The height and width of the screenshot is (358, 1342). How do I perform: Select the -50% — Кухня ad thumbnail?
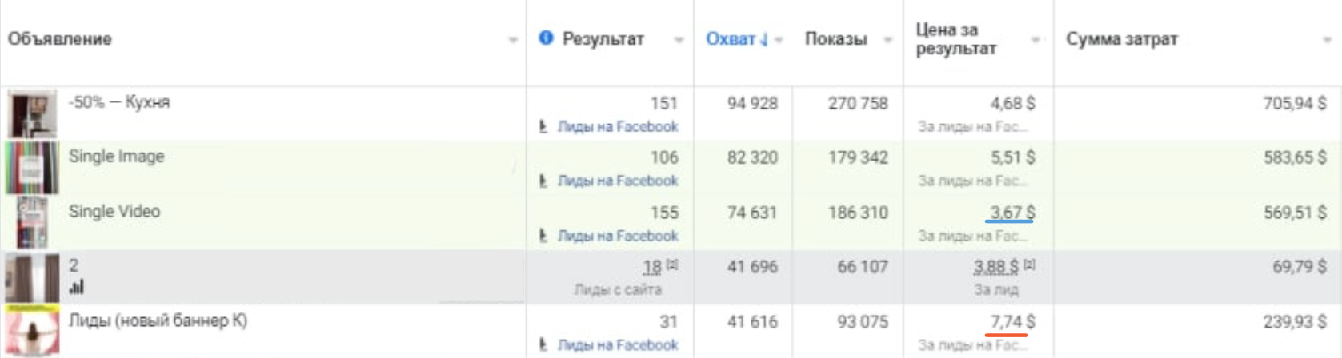32,113
